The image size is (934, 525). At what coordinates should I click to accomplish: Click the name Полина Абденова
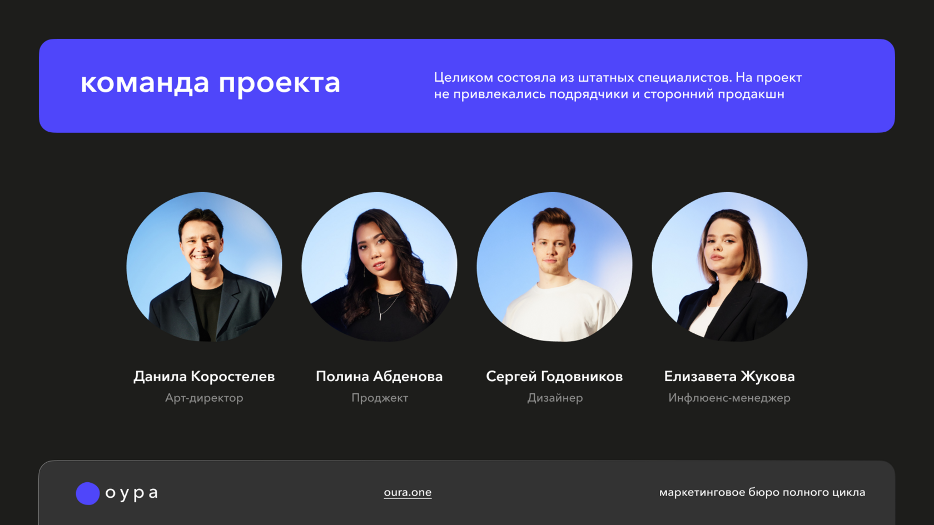coord(379,376)
